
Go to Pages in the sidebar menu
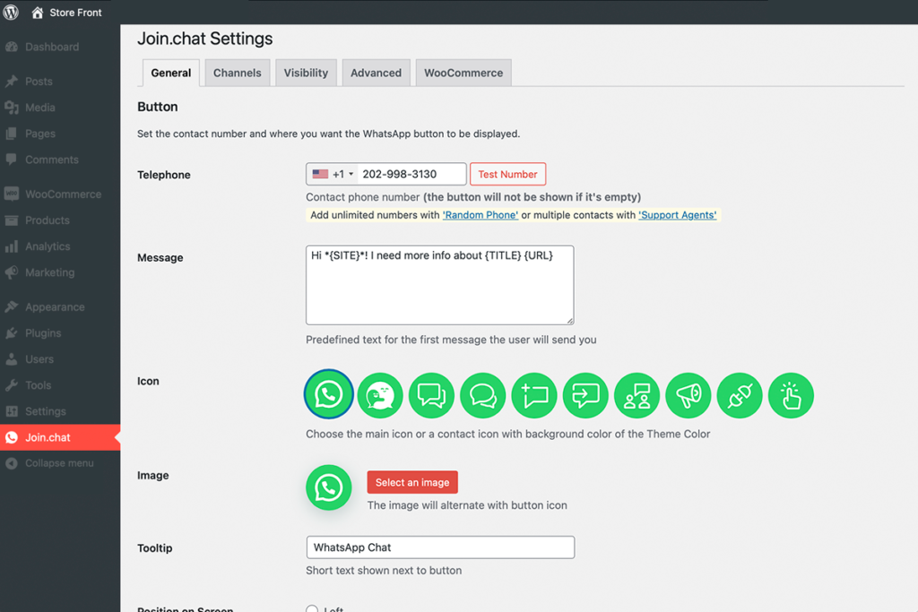tap(39, 134)
